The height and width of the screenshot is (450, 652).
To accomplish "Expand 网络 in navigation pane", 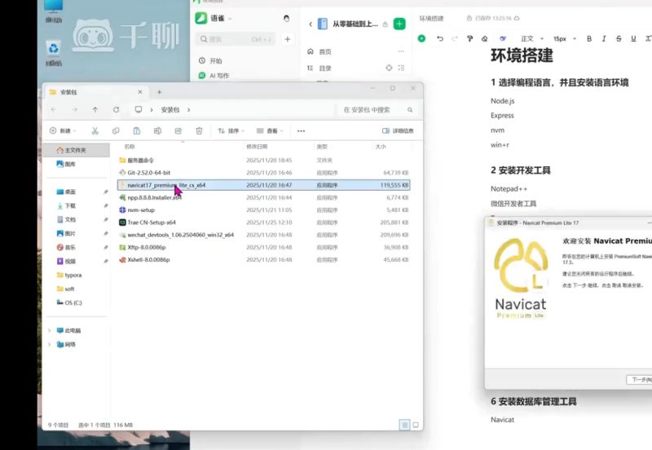I will click(50, 344).
